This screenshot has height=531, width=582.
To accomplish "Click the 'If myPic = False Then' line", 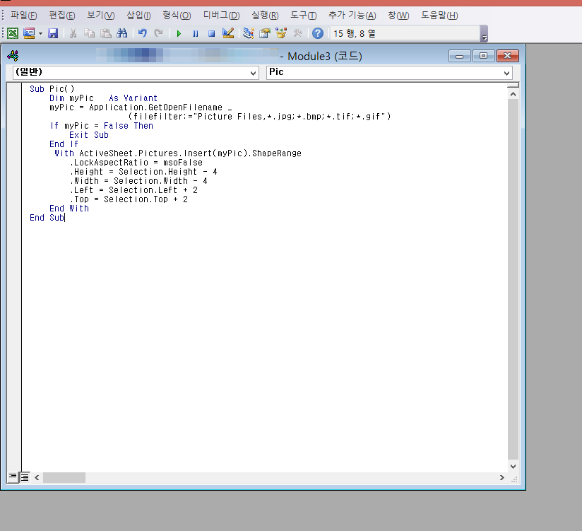I will pyautogui.click(x=101, y=126).
